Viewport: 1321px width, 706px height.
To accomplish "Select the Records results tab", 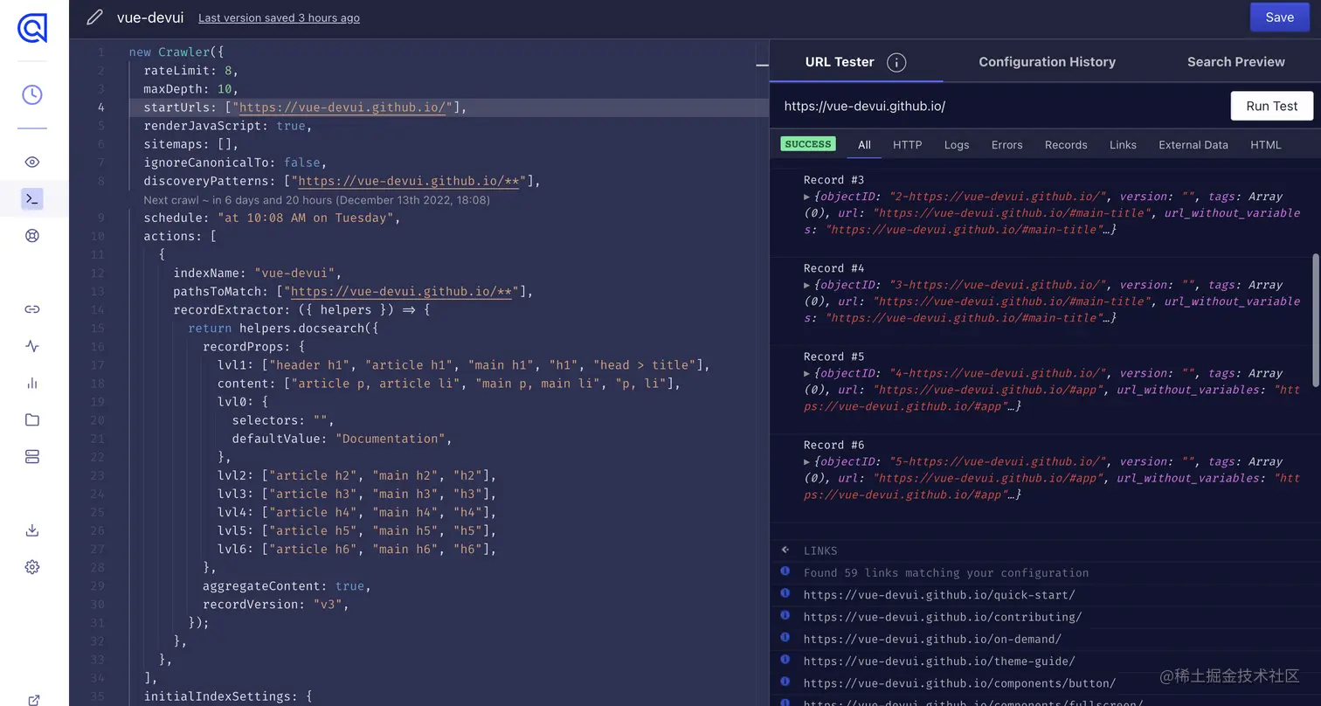I will pos(1066,144).
